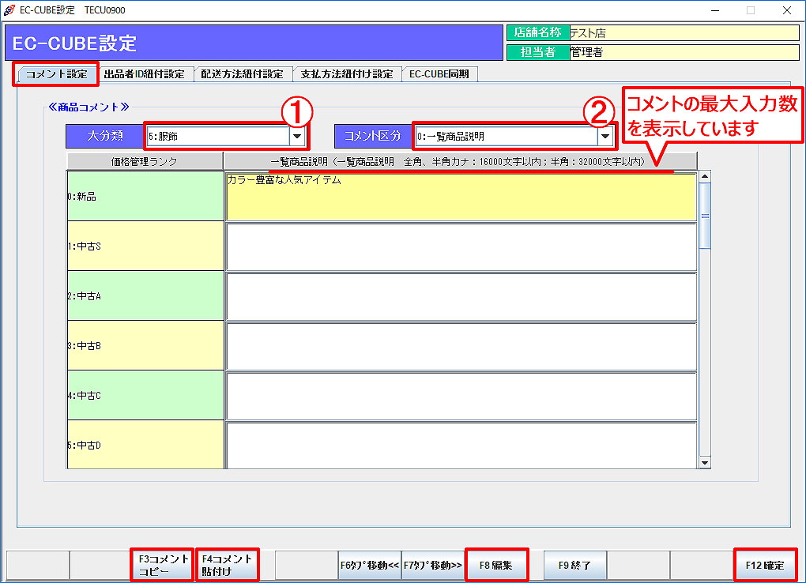Open the EC-CUBE同期 tab
806x583 pixels.
[x=439, y=74]
